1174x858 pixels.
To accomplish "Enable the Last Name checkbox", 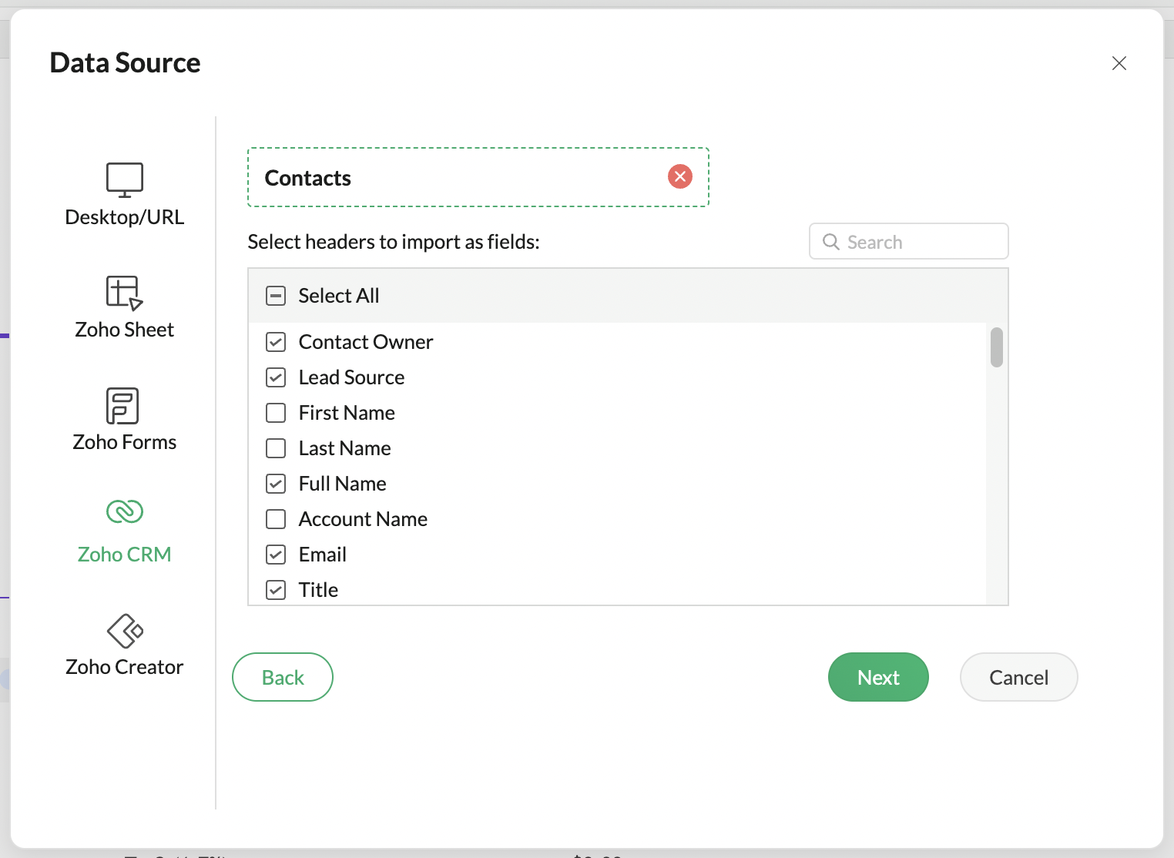I will tap(276, 448).
